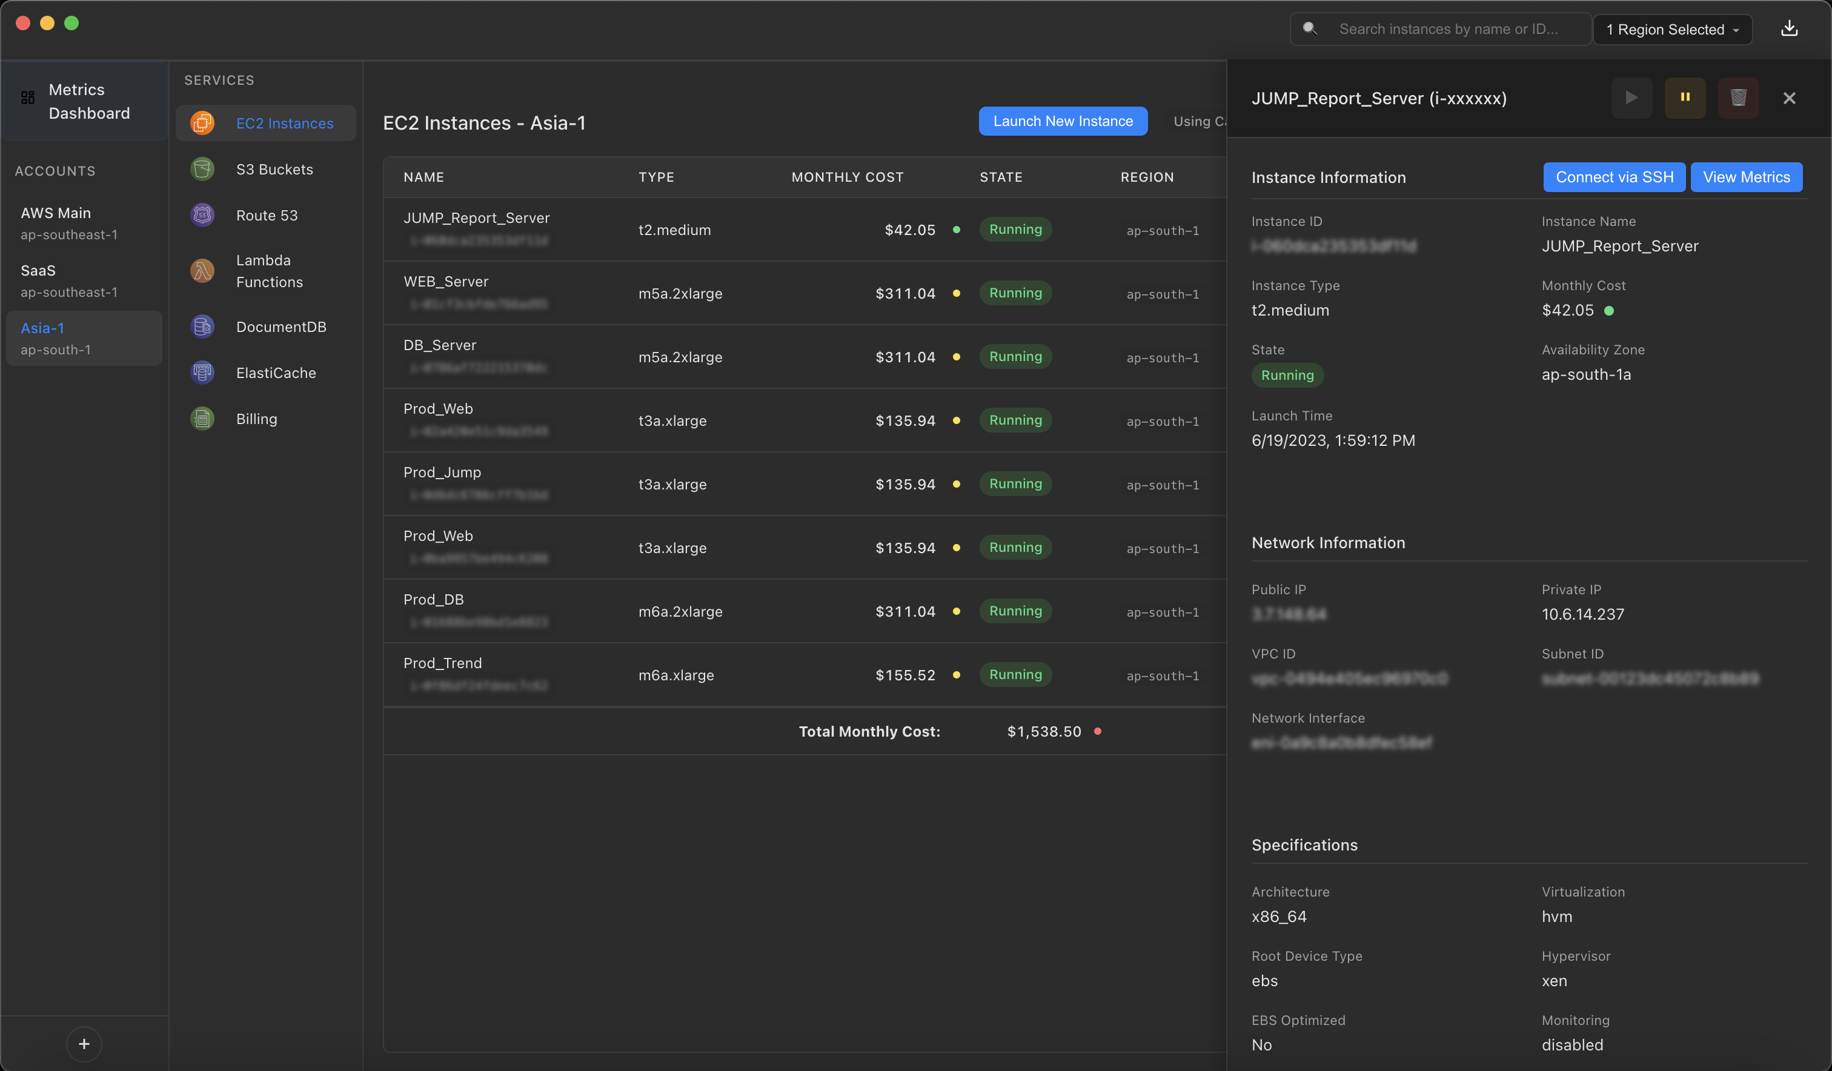This screenshot has width=1832, height=1071.
Task: Click Running badge in WEB_Server row
Action: click(1015, 293)
